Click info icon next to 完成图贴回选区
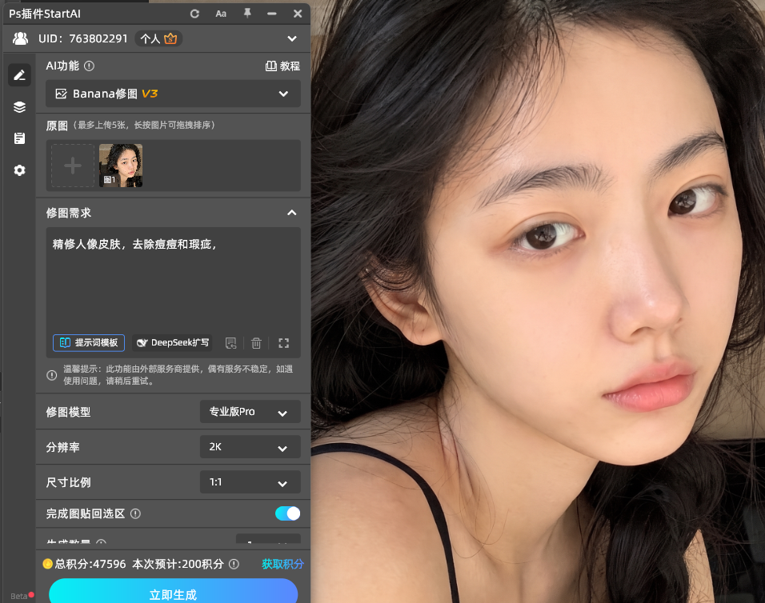This screenshot has height=603, width=765. [x=135, y=513]
